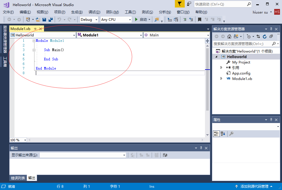Toggle auto-hide pin on the Output panel

[201, 148]
